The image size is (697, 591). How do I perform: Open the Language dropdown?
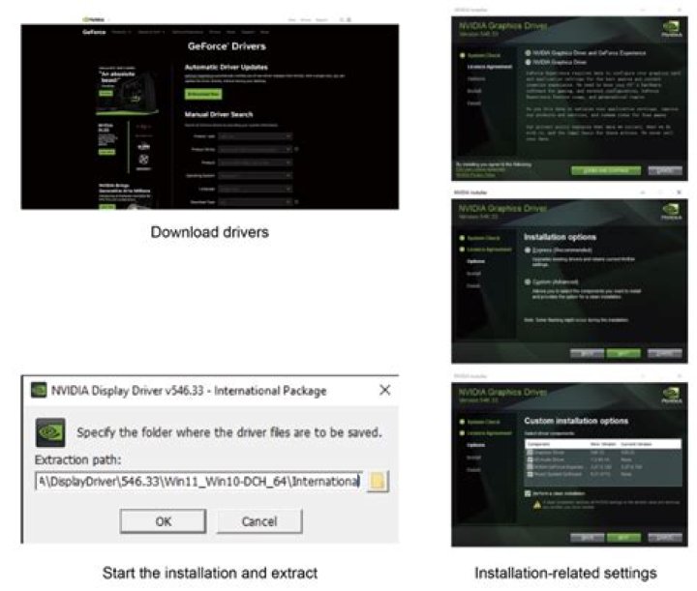(256, 190)
